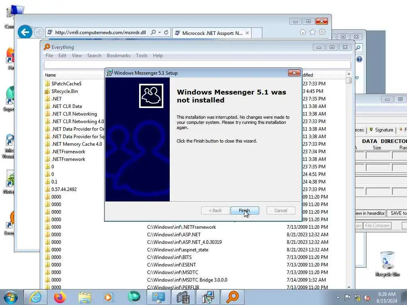Click the Everything list scroll down arrow

349,287
